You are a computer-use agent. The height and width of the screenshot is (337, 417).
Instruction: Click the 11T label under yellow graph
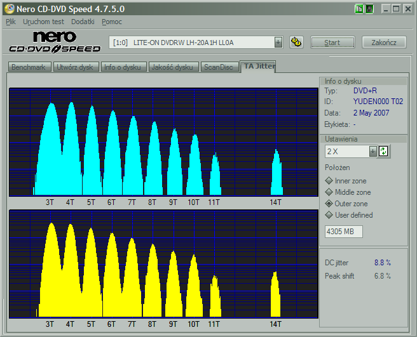click(214, 324)
